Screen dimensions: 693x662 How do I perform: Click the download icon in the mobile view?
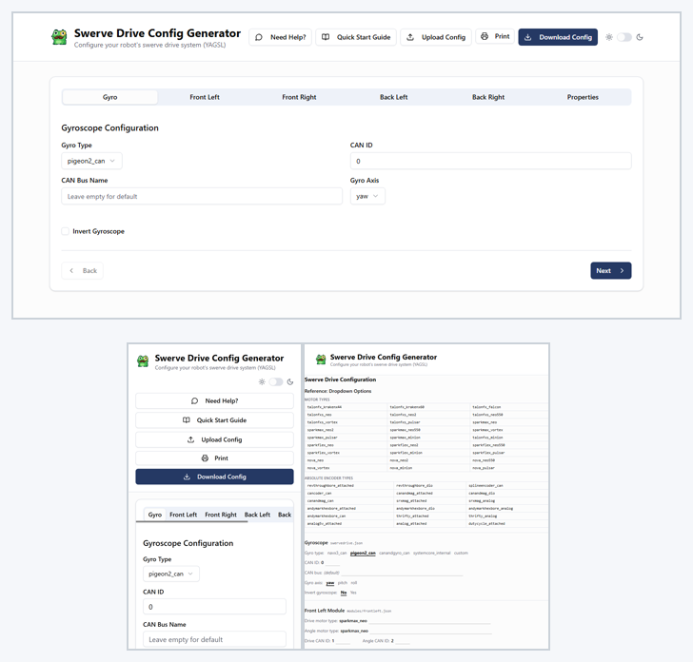pos(187,477)
